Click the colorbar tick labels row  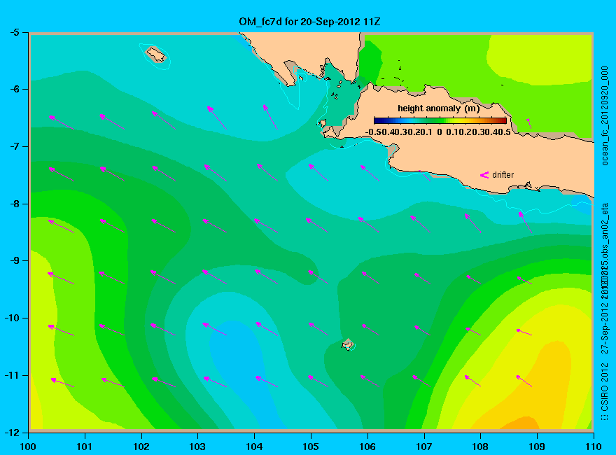coord(438,132)
